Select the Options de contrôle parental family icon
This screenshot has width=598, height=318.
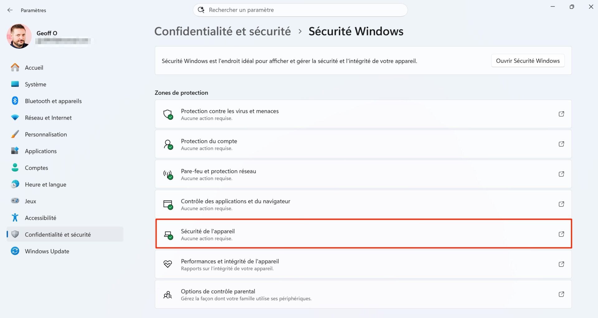(168, 294)
